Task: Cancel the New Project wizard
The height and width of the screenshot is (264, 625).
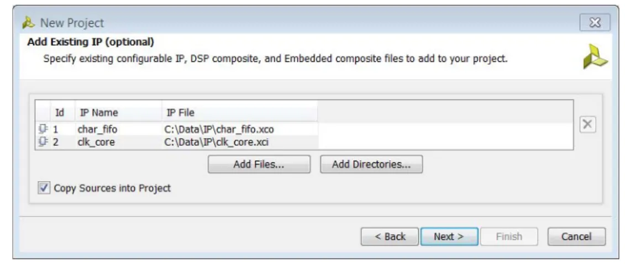Action: click(576, 236)
